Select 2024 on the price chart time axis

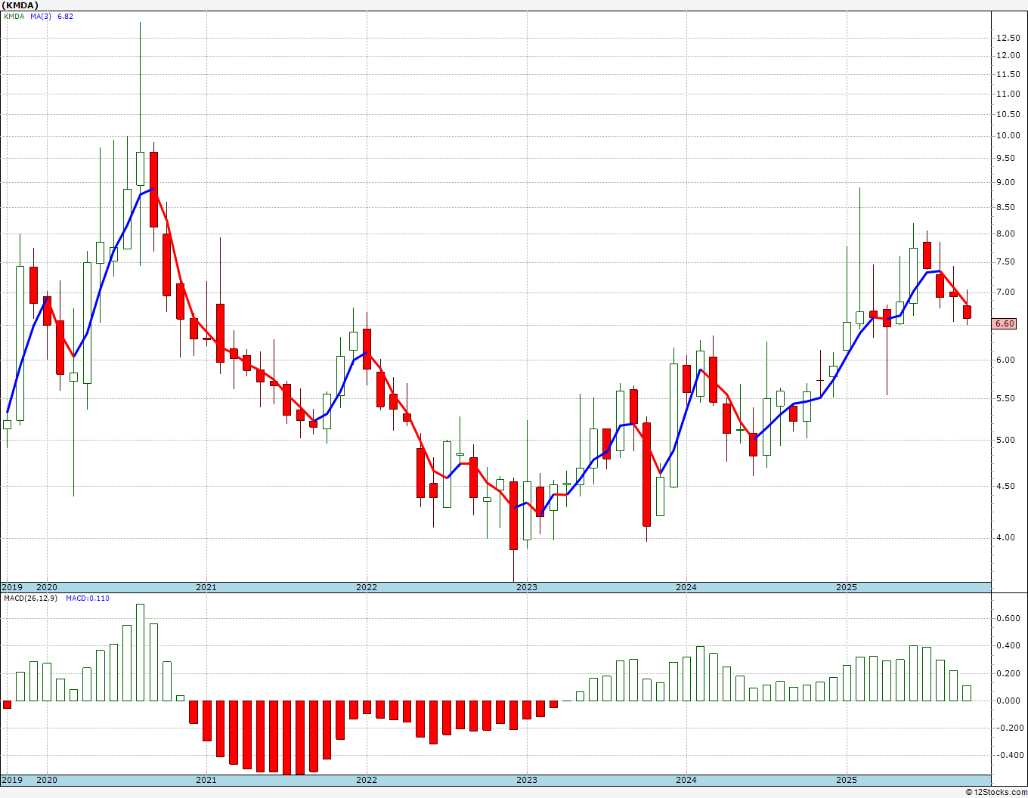pyautogui.click(x=686, y=587)
